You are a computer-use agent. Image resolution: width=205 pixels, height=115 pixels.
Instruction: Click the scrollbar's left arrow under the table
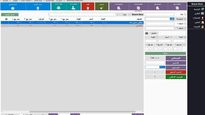click(x=2, y=111)
